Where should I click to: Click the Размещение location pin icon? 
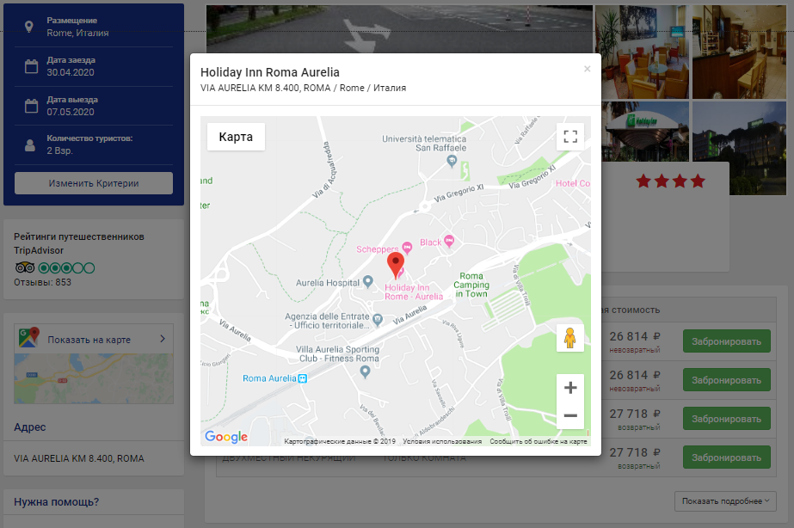tap(29, 27)
